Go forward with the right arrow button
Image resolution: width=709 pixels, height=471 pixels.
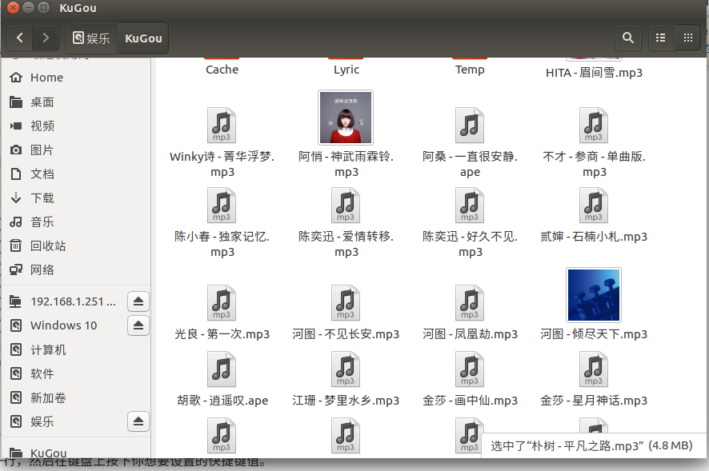46,38
